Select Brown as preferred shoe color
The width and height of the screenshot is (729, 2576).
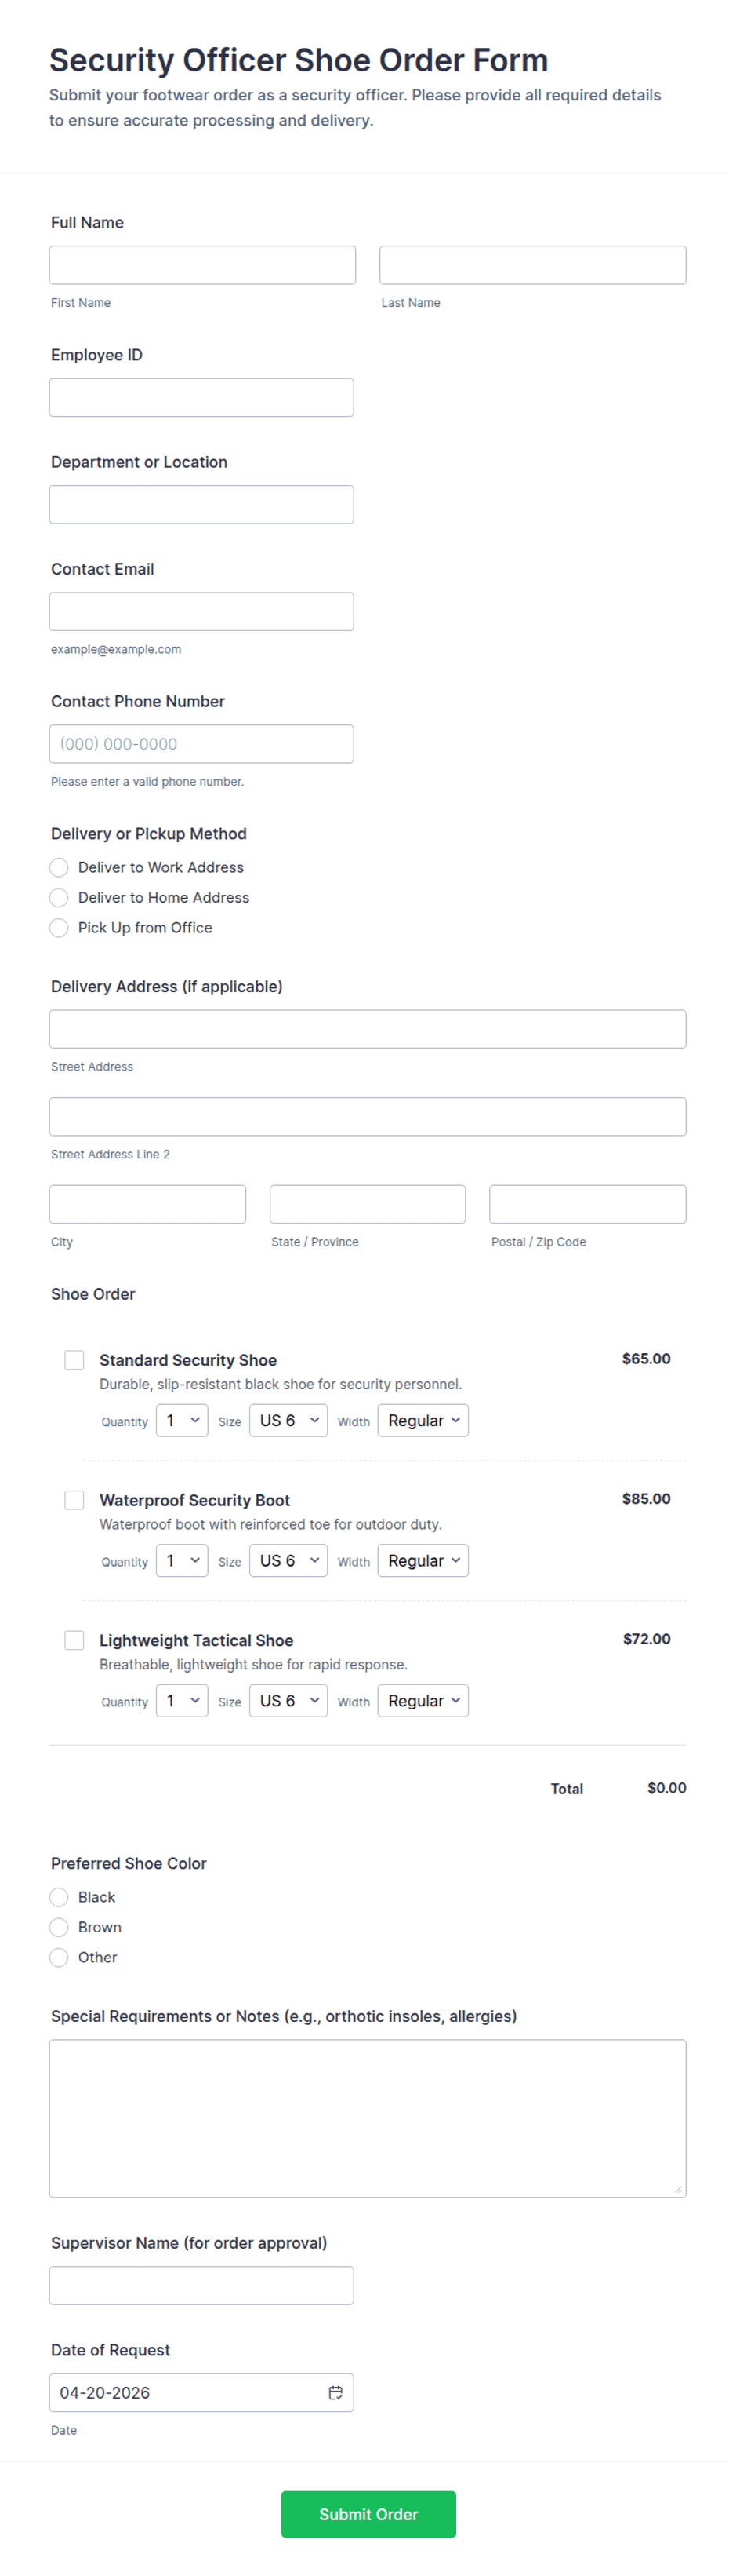click(59, 1927)
